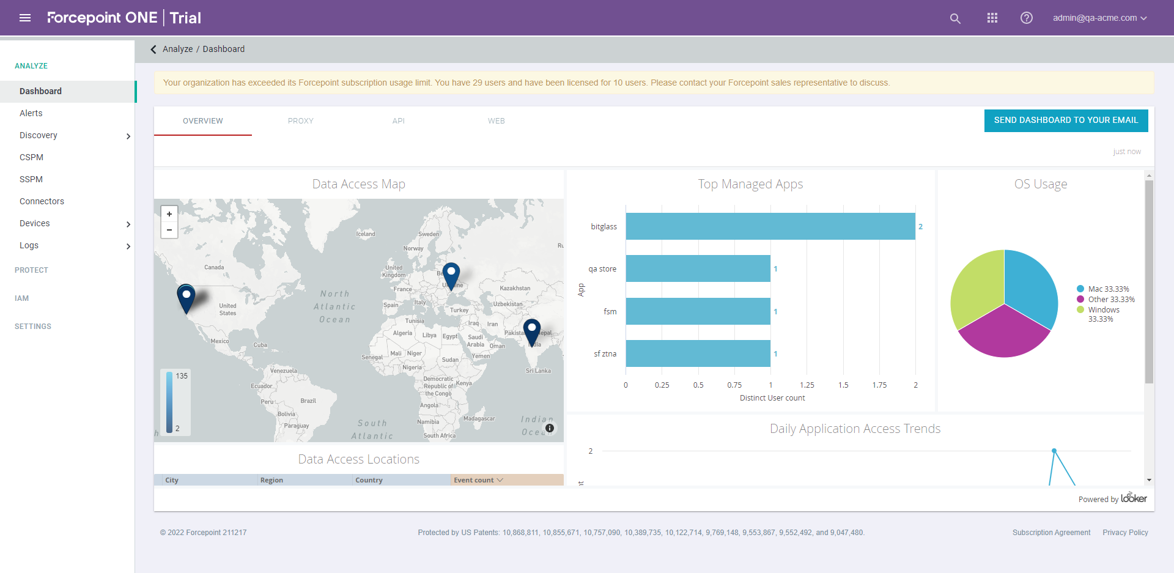Click the map pin over Ukraine

451,276
